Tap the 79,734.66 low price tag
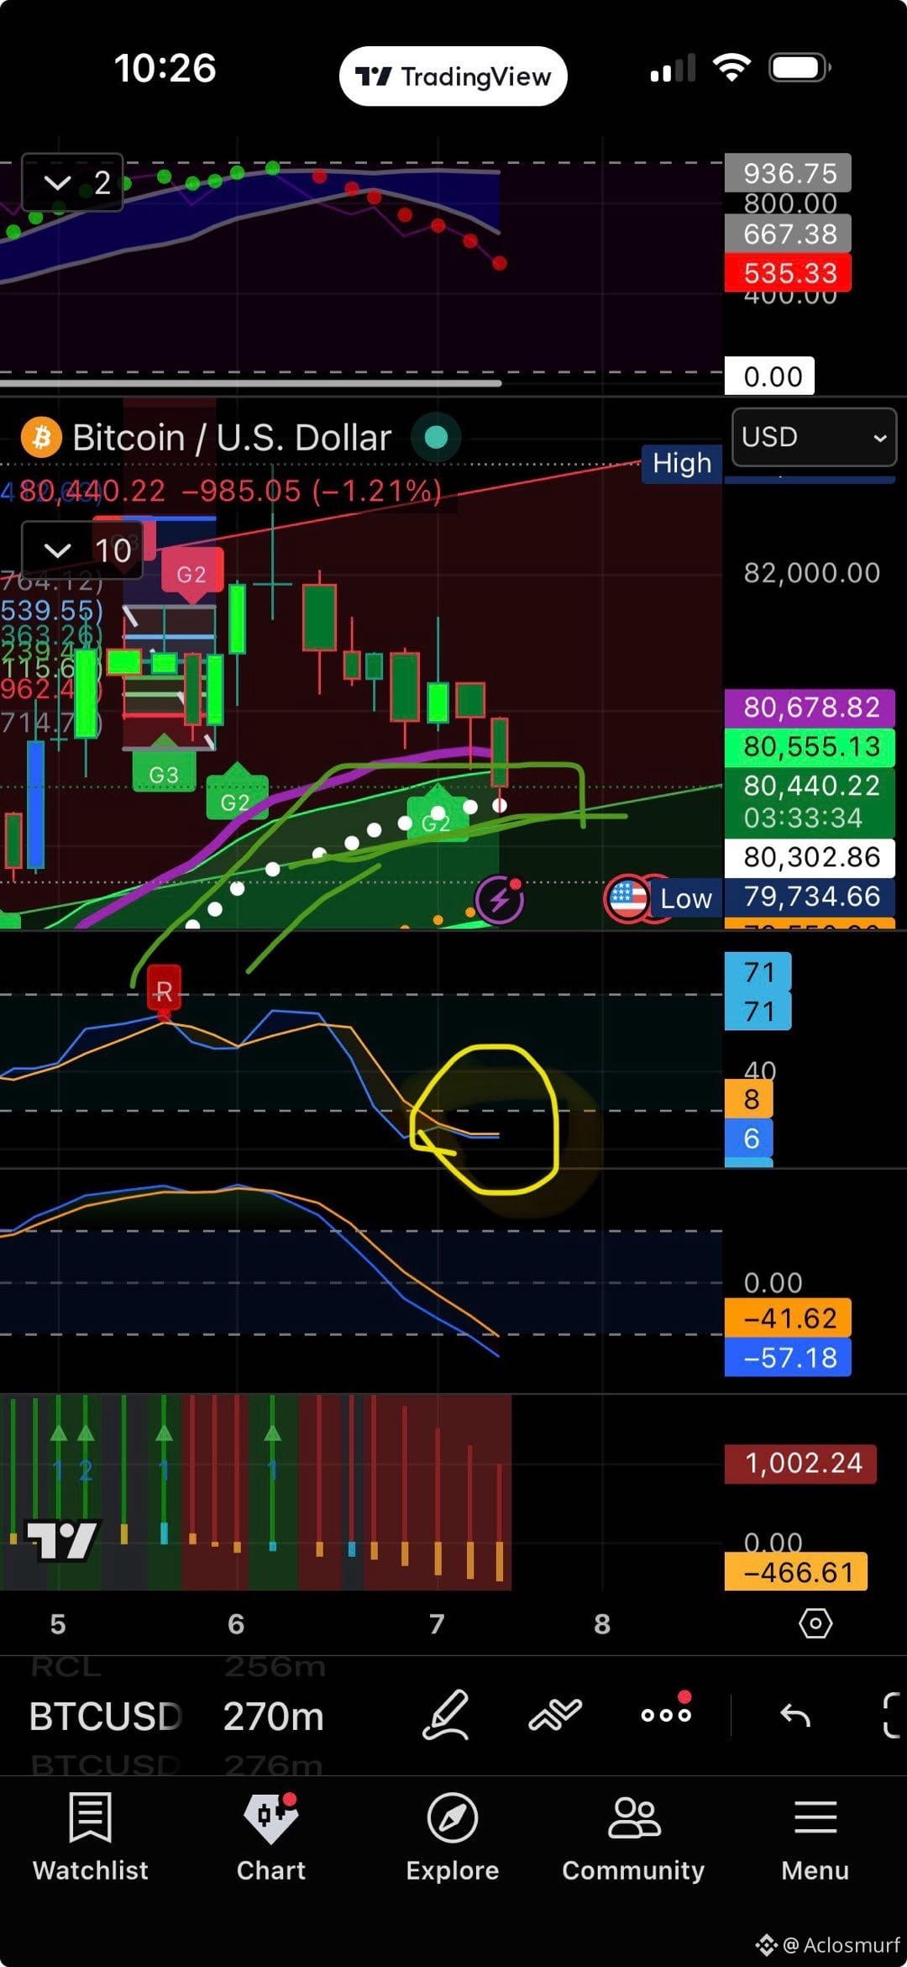The image size is (907, 1967). click(810, 897)
